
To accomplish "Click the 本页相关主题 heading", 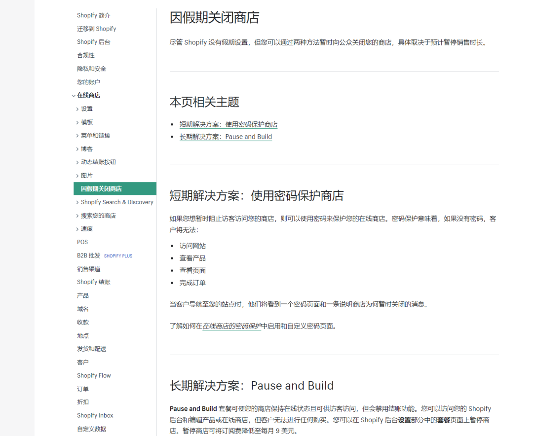I will click(x=205, y=102).
